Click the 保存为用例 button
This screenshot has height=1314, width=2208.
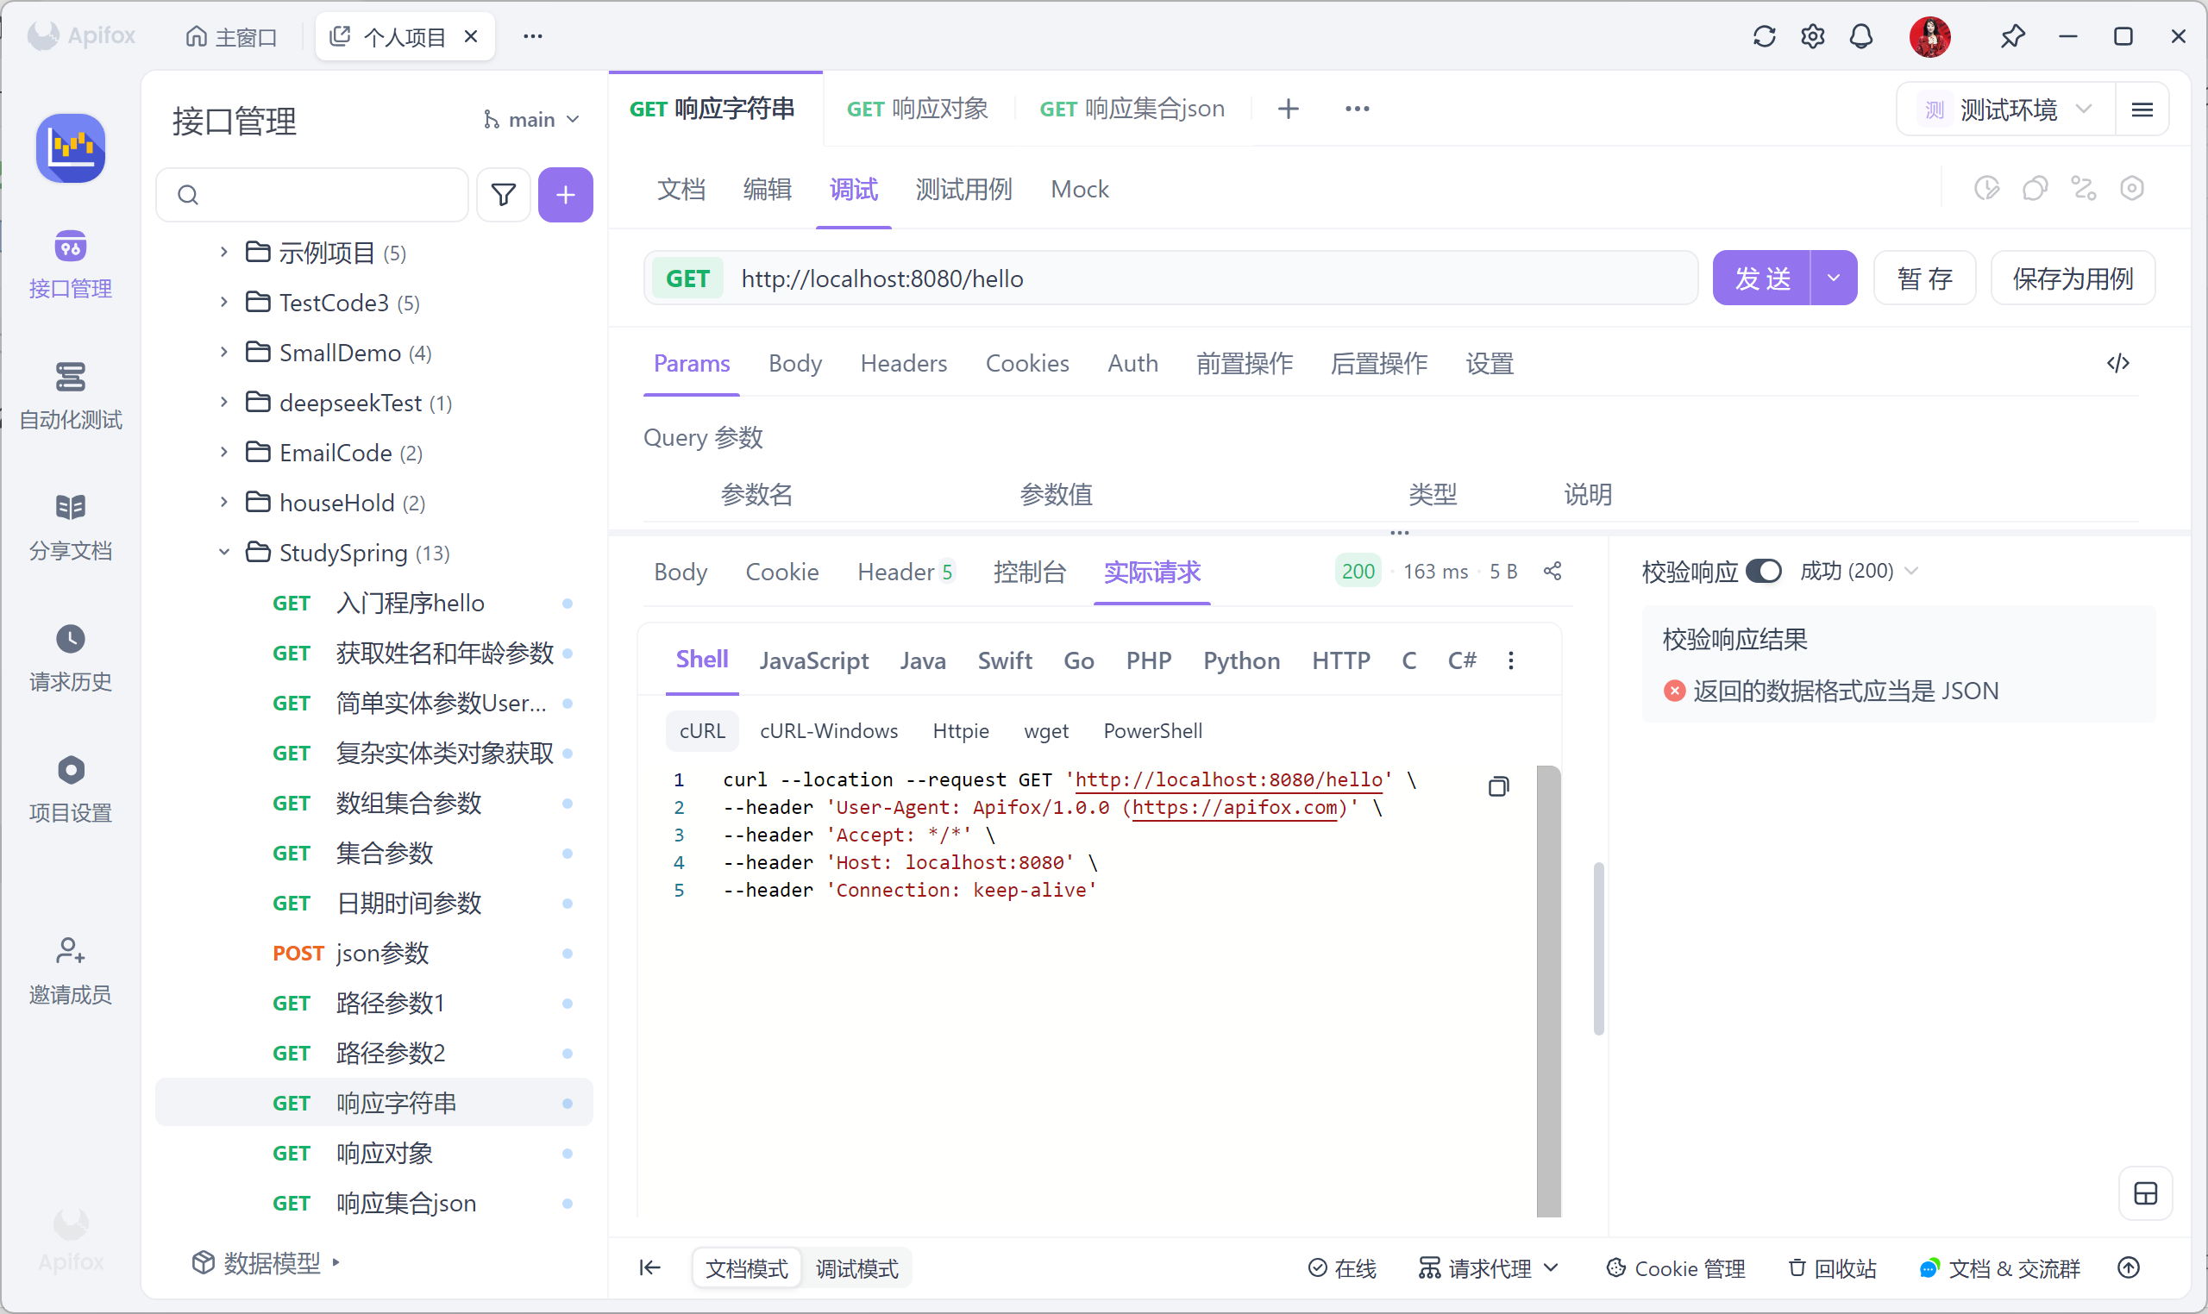(2072, 278)
